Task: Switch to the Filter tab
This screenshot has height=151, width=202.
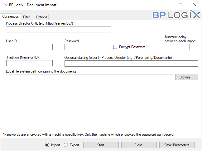Action: click(26, 17)
